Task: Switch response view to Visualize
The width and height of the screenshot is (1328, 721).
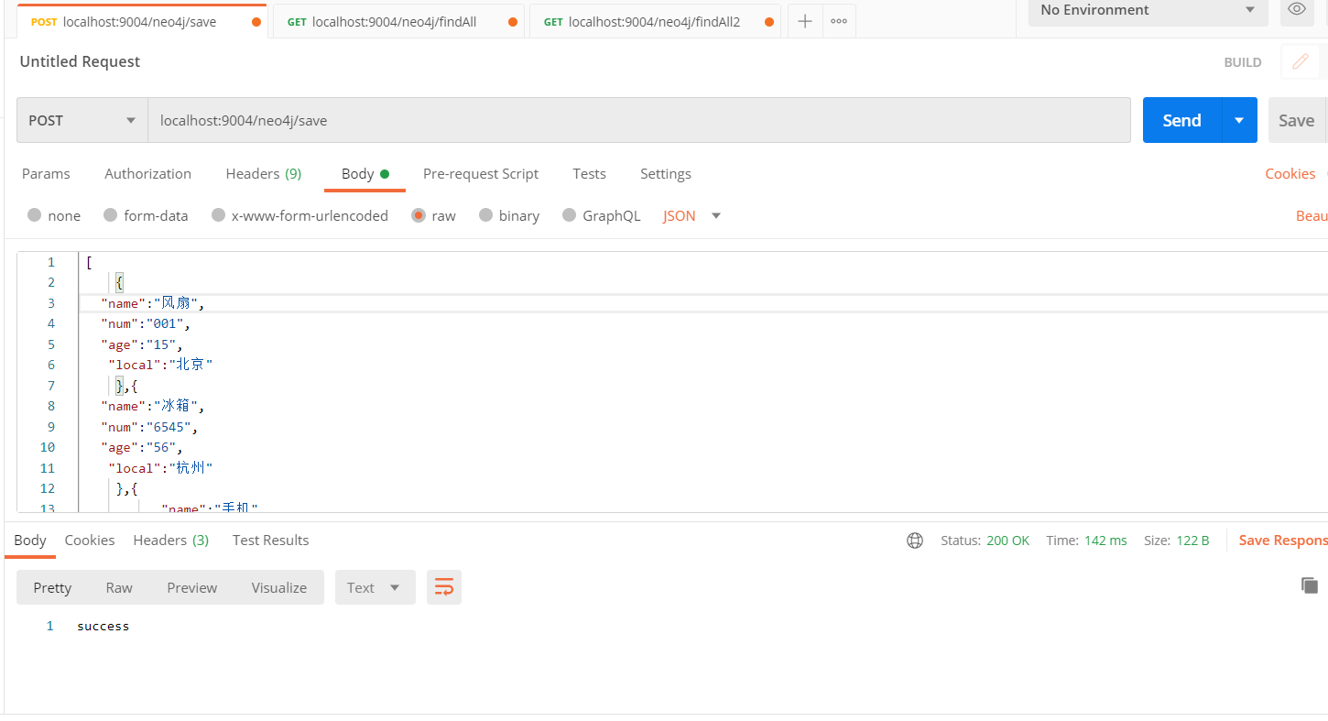Action: [x=279, y=587]
